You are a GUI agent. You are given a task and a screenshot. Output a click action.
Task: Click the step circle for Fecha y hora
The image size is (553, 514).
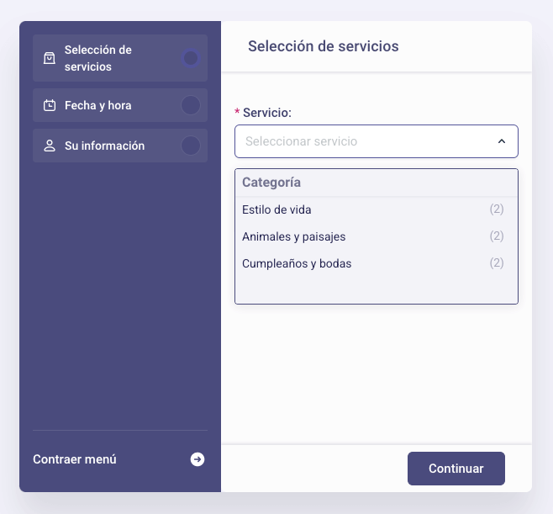click(x=191, y=105)
